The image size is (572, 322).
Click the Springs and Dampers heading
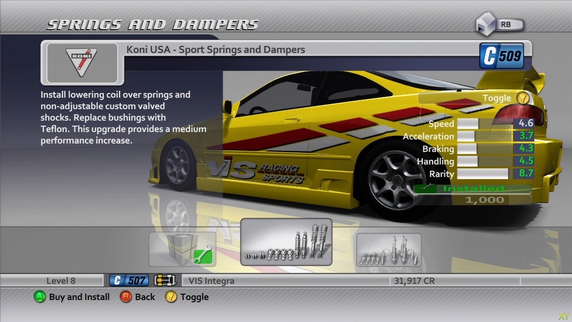pos(153,25)
